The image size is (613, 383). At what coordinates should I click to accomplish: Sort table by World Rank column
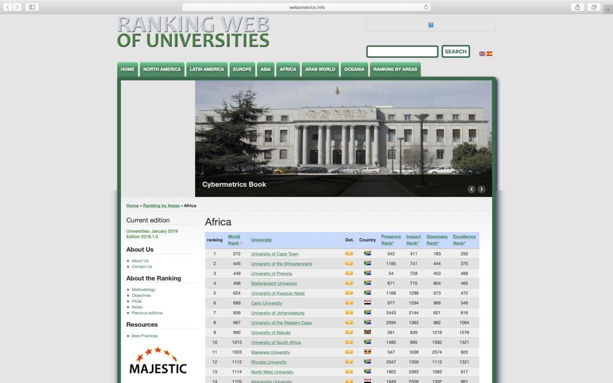click(234, 240)
